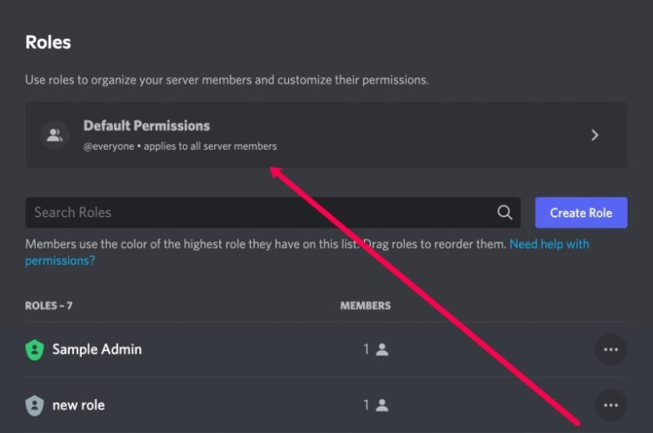Open more options for new role

[610, 405]
